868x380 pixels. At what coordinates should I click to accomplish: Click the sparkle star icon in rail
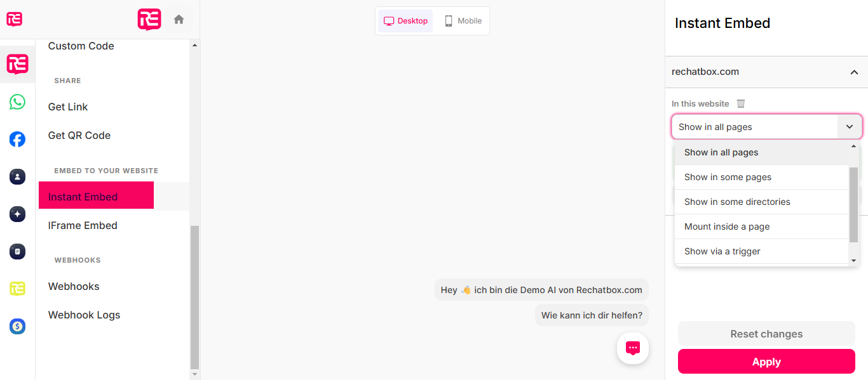tap(17, 214)
